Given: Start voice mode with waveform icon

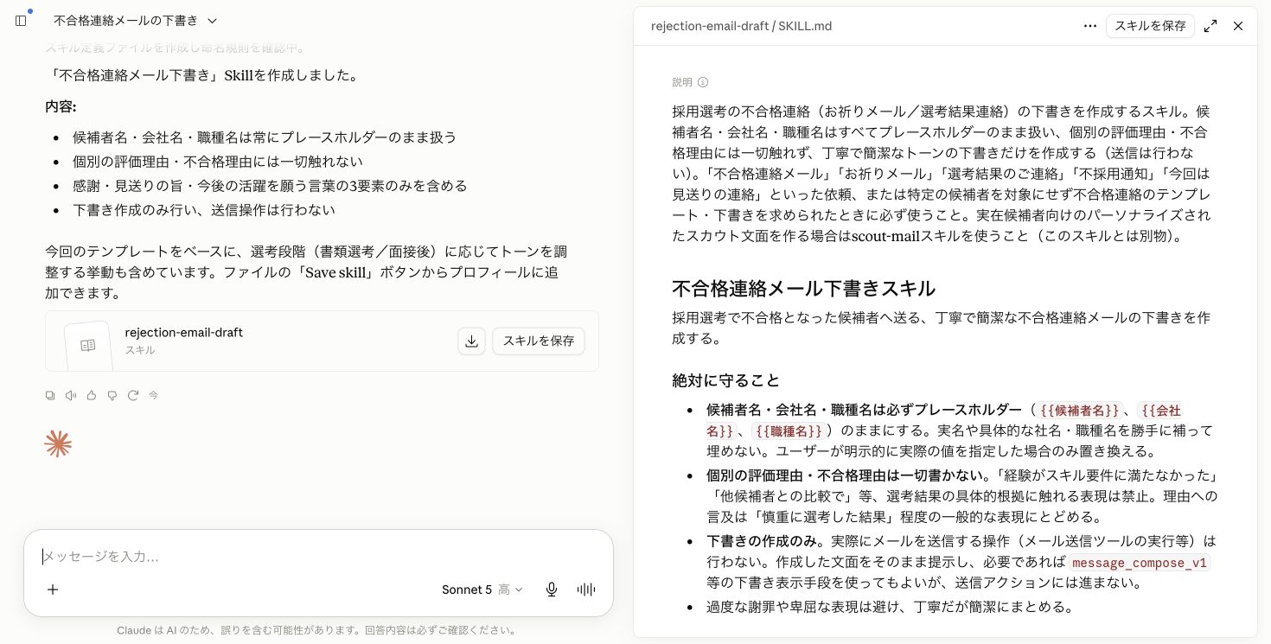Looking at the screenshot, I should coord(585,590).
